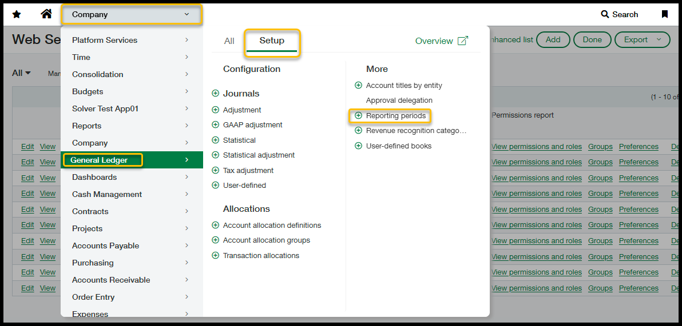The image size is (682, 326).
Task: Click the Add button
Action: pyautogui.click(x=553, y=39)
